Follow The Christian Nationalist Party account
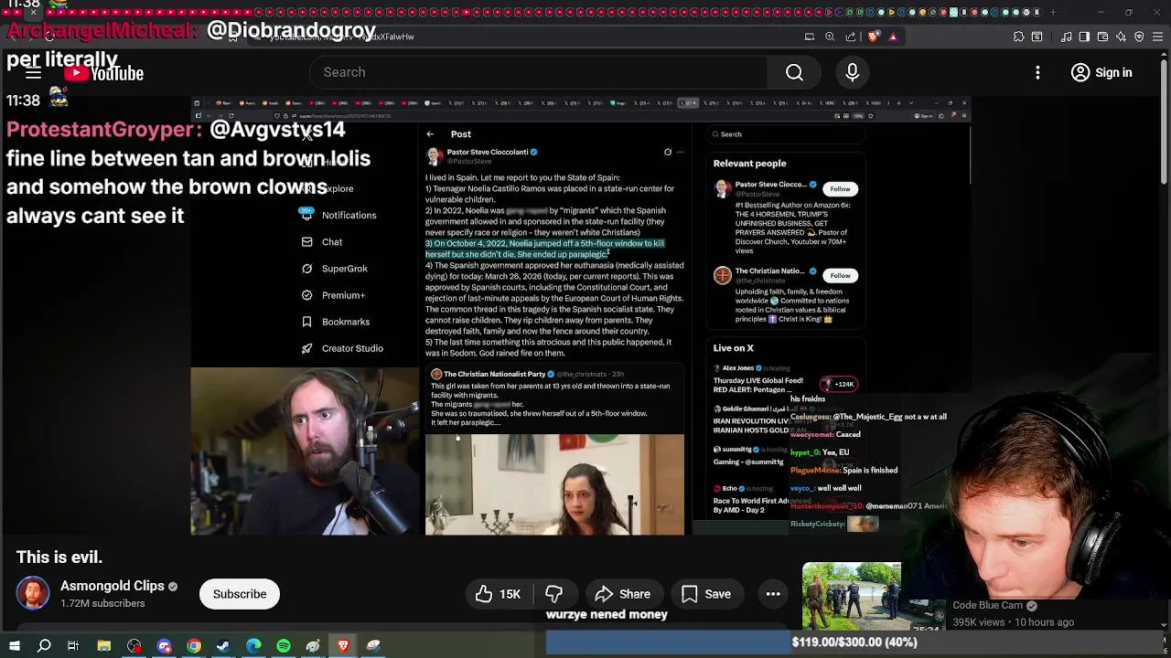Screen dimensions: 1171x658 point(840,274)
